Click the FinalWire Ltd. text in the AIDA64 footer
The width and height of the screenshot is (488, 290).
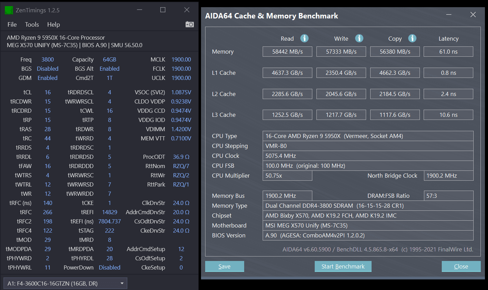[x=455, y=249]
